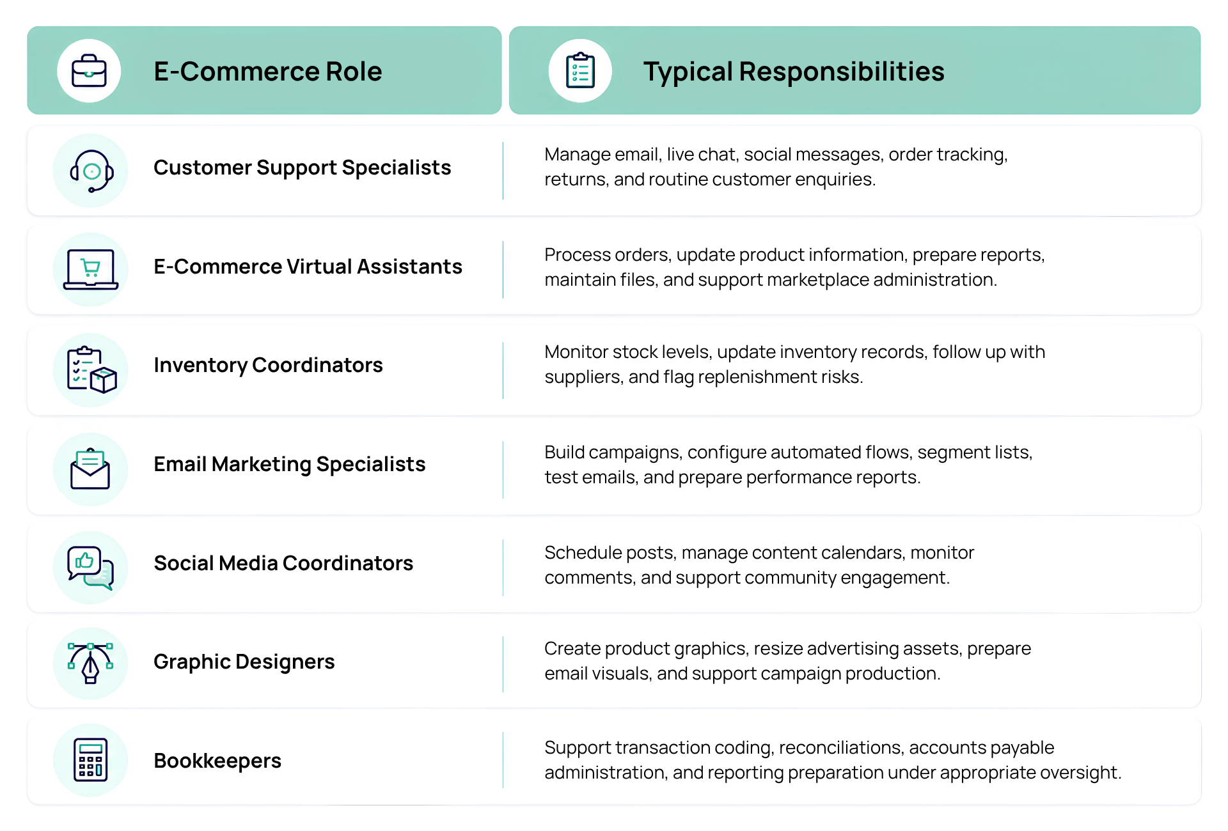Click Graphic Designers role title
The height and width of the screenshot is (831, 1228).
point(244,662)
